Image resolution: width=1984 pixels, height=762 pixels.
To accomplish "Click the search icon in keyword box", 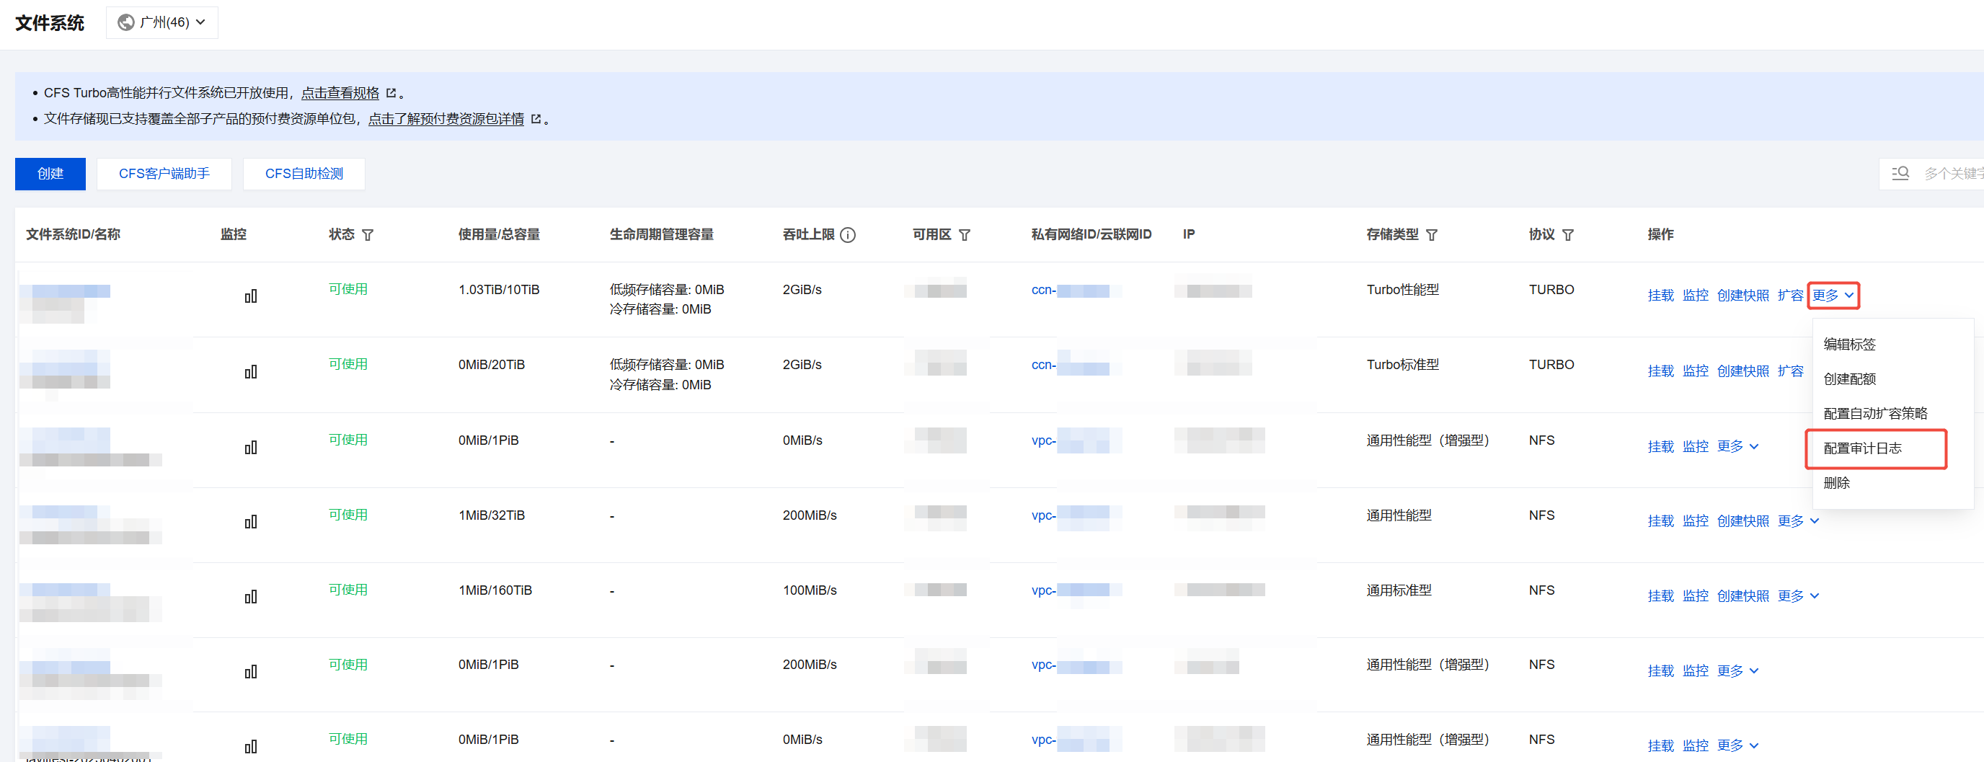I will pos(1900,173).
